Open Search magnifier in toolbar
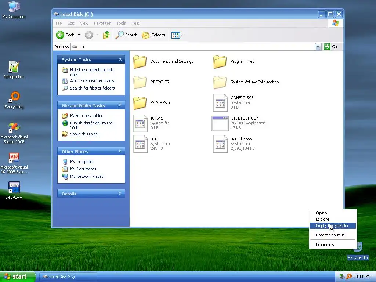Screen dimensions: 376x282 coord(119,35)
